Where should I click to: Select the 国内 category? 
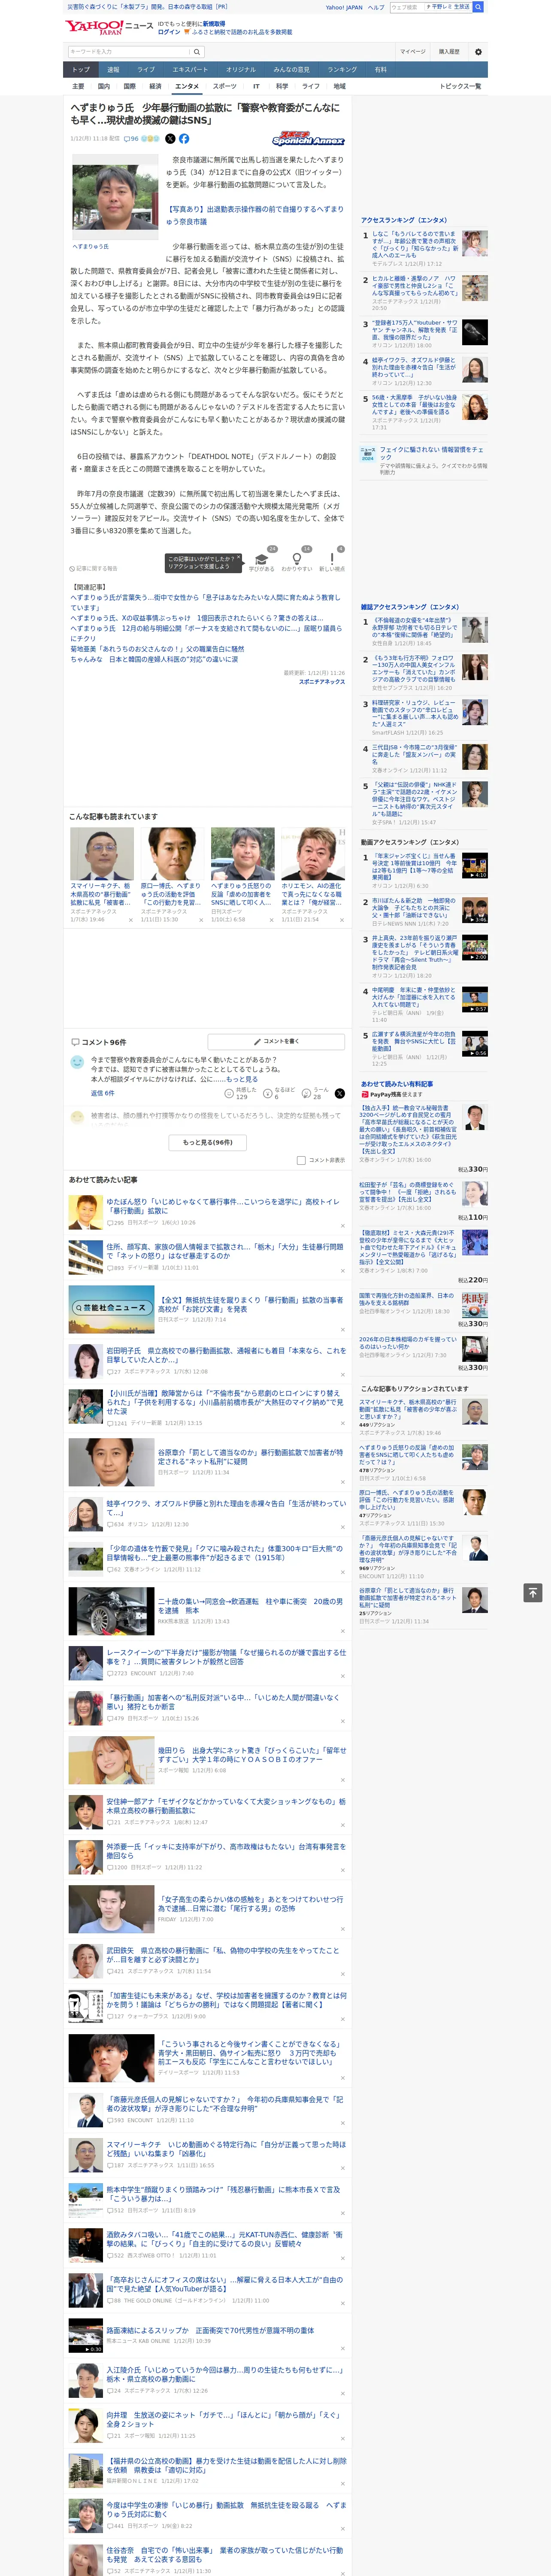coord(104,86)
